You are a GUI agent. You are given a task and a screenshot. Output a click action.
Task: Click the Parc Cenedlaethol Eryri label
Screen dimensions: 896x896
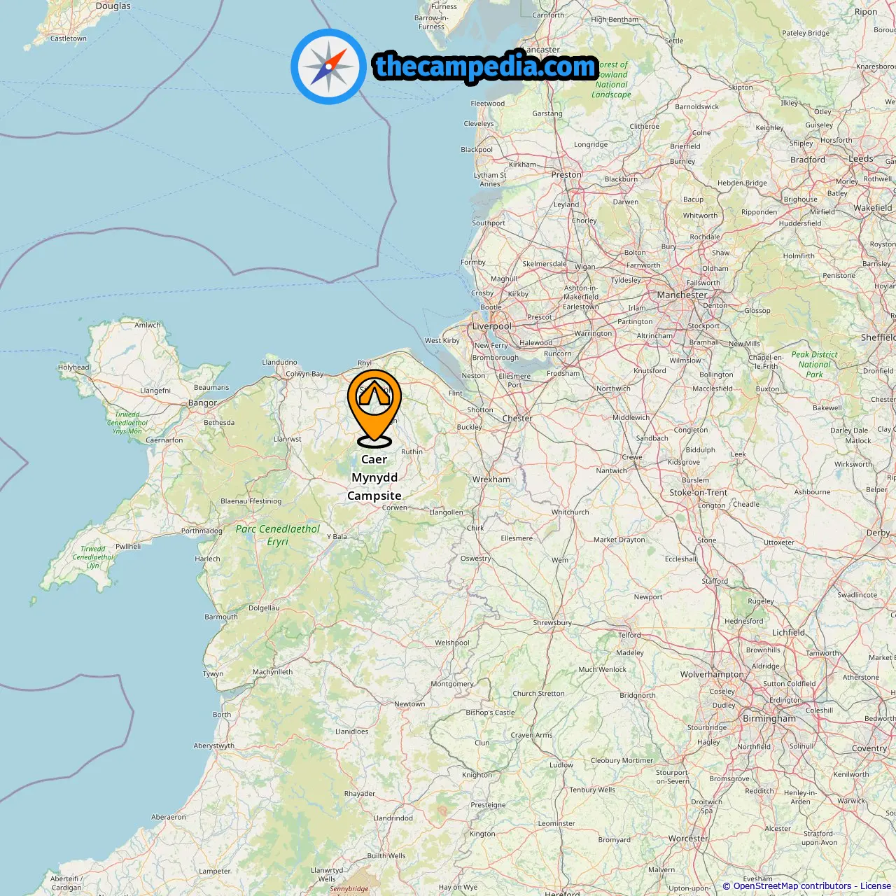pyautogui.click(x=278, y=535)
